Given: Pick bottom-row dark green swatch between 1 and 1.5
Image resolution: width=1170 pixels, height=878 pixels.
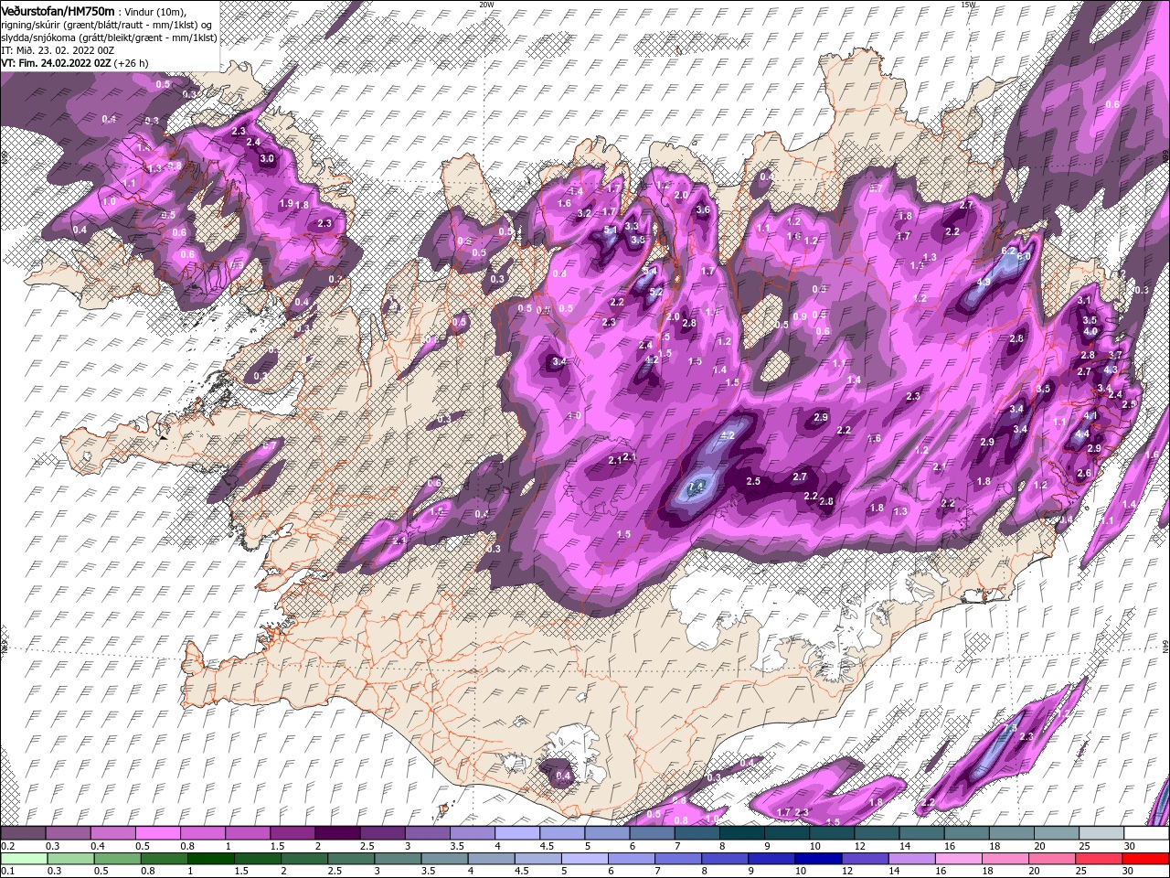Looking at the screenshot, I should [211, 859].
